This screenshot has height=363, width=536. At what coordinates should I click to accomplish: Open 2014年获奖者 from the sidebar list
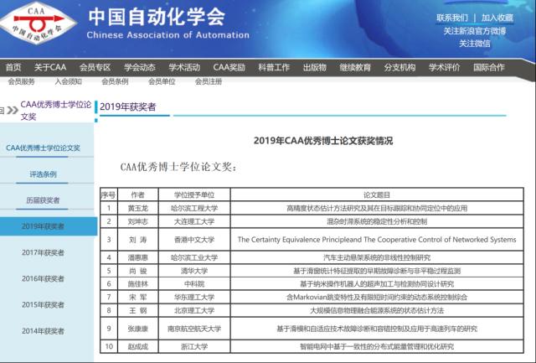(x=43, y=330)
